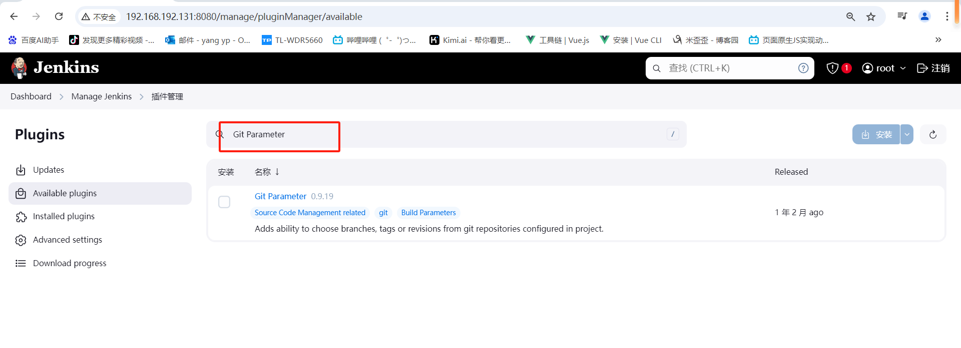
Task: Click the 安装 column header
Action: (226, 172)
